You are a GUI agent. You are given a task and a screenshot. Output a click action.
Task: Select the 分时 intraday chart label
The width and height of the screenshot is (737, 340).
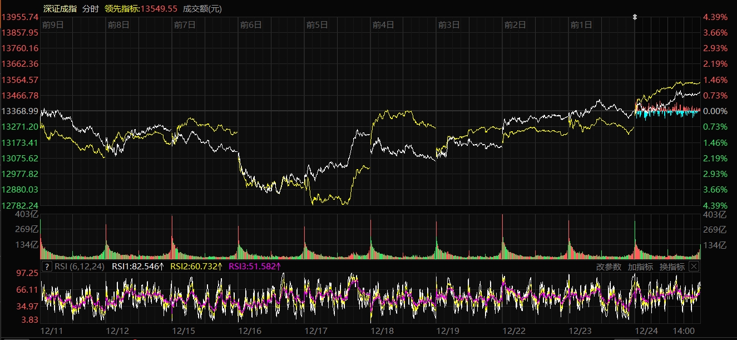(91, 8)
